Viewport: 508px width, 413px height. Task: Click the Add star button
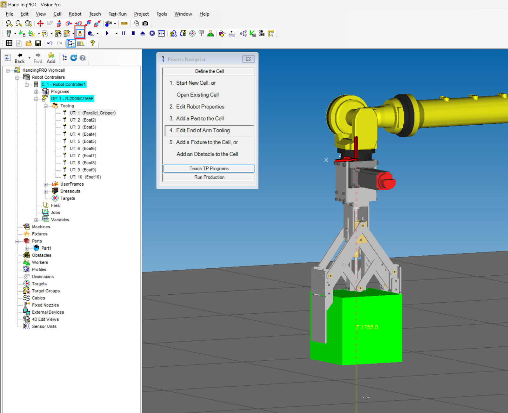[x=51, y=58]
